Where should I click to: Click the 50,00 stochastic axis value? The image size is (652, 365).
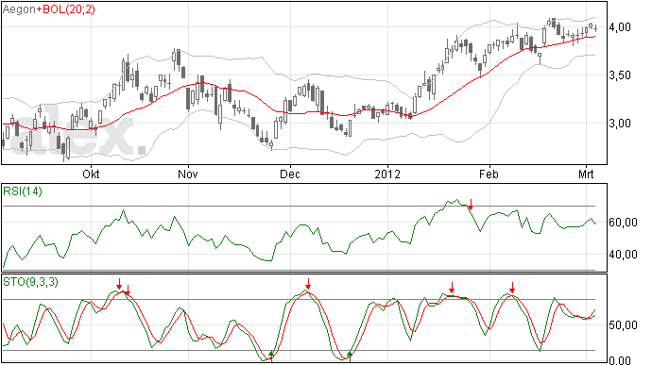click(623, 325)
